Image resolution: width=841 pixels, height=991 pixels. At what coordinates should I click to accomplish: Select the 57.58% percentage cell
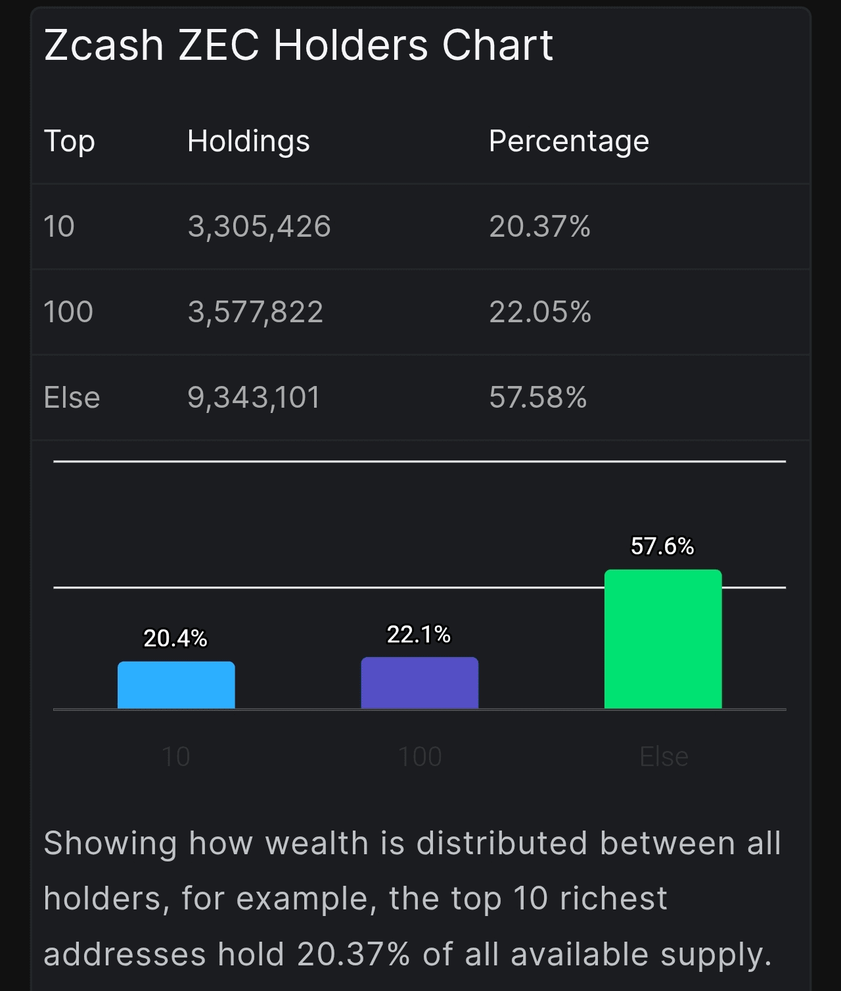click(x=537, y=397)
